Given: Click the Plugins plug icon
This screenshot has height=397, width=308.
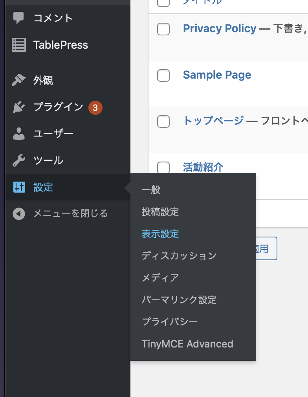Looking at the screenshot, I should click(x=19, y=107).
